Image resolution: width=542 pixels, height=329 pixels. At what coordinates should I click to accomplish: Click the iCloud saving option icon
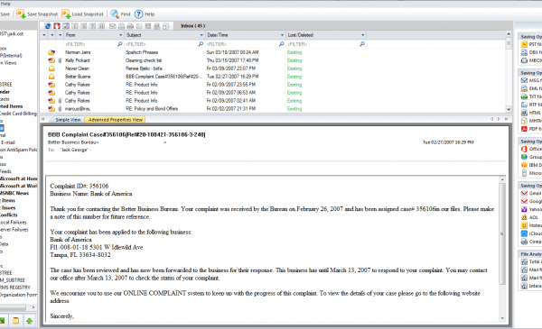point(524,233)
